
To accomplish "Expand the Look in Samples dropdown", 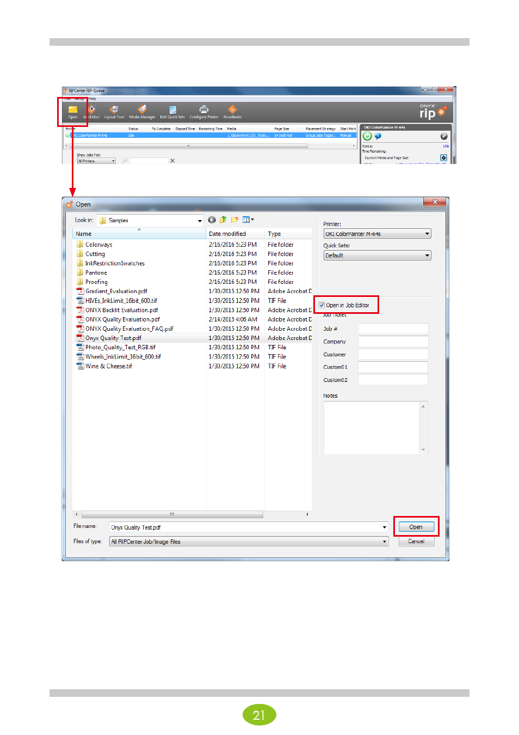I will pyautogui.click(x=200, y=221).
